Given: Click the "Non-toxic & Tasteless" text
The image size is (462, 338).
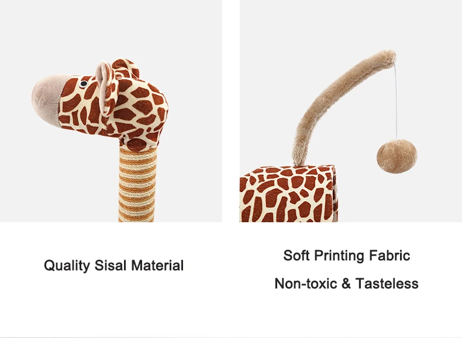Looking at the screenshot, I should tap(346, 284).
